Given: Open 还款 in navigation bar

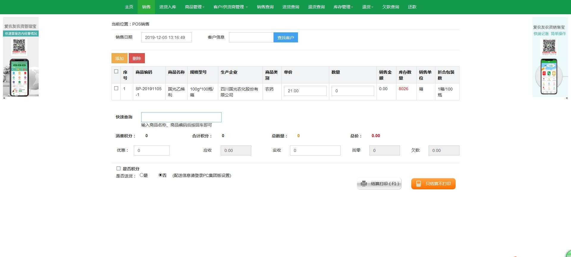Looking at the screenshot, I should point(412,7).
